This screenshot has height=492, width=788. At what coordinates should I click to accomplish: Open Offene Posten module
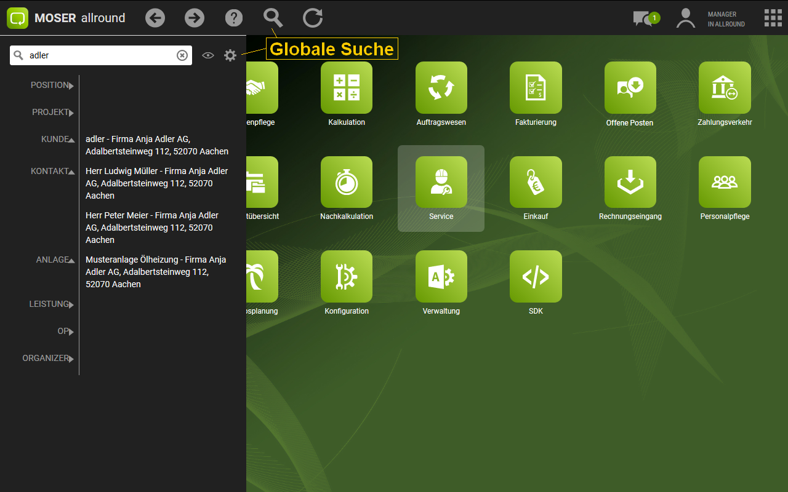click(x=630, y=88)
